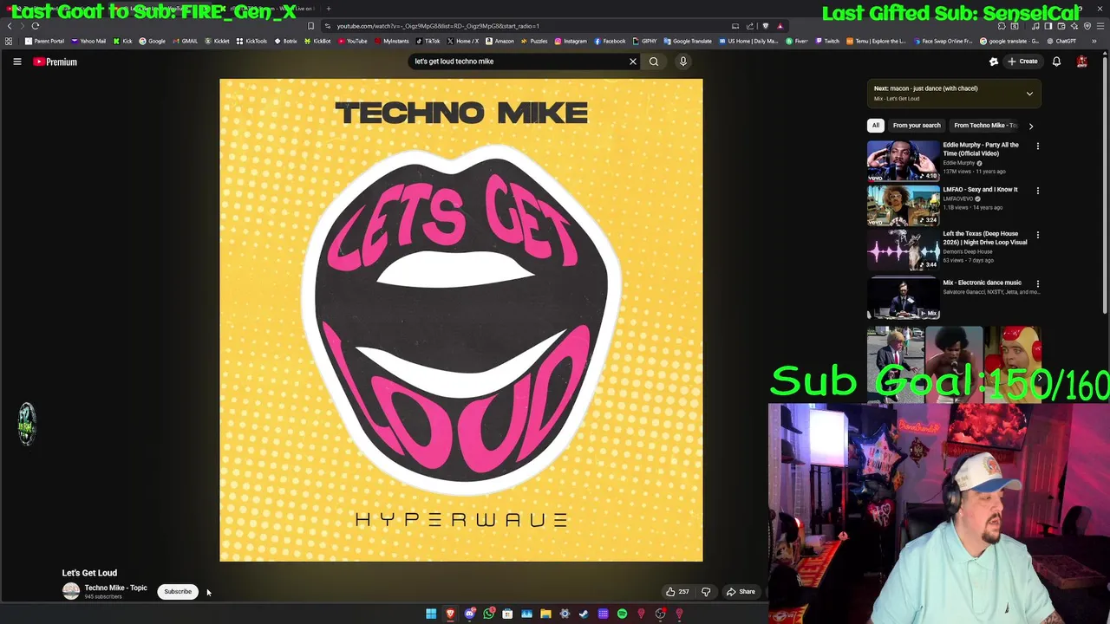Open Mix - Electronic dance music thumbnail
1110x624 pixels.
903,298
